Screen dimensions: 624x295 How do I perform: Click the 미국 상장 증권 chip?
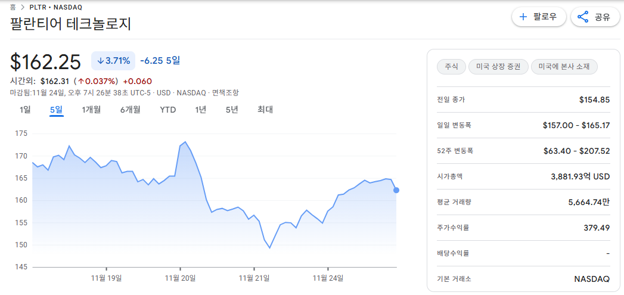(x=498, y=67)
